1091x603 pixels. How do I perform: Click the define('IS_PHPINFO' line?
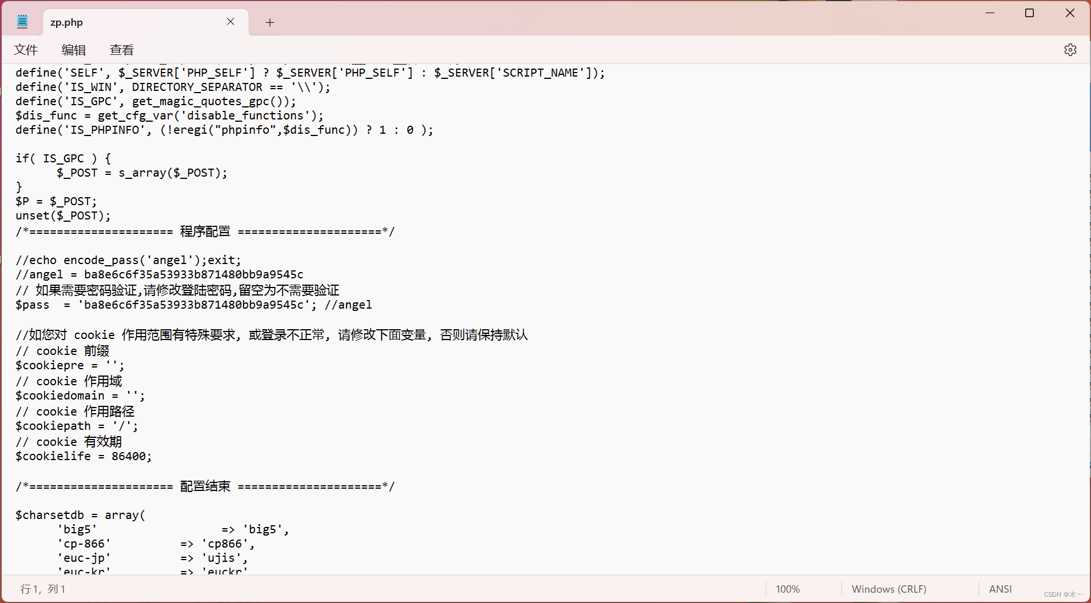click(x=224, y=130)
